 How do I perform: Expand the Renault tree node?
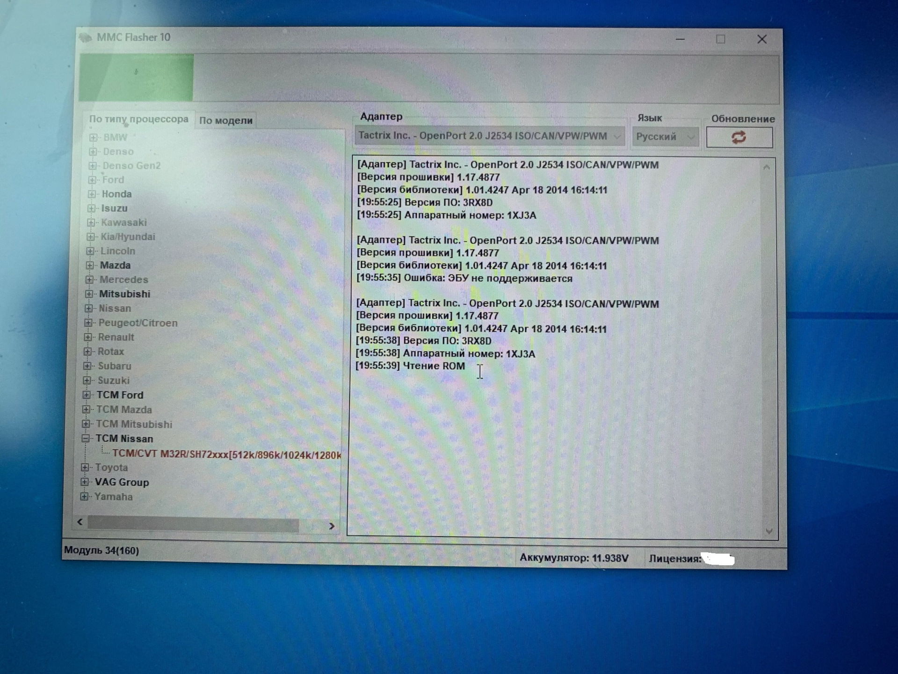click(88, 337)
